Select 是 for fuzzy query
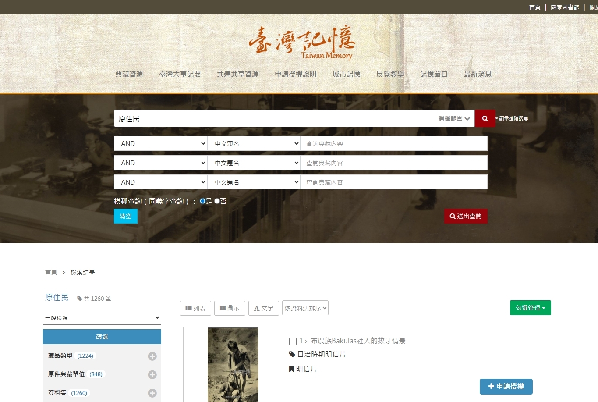Screen dimensions: 598x402 (202, 201)
